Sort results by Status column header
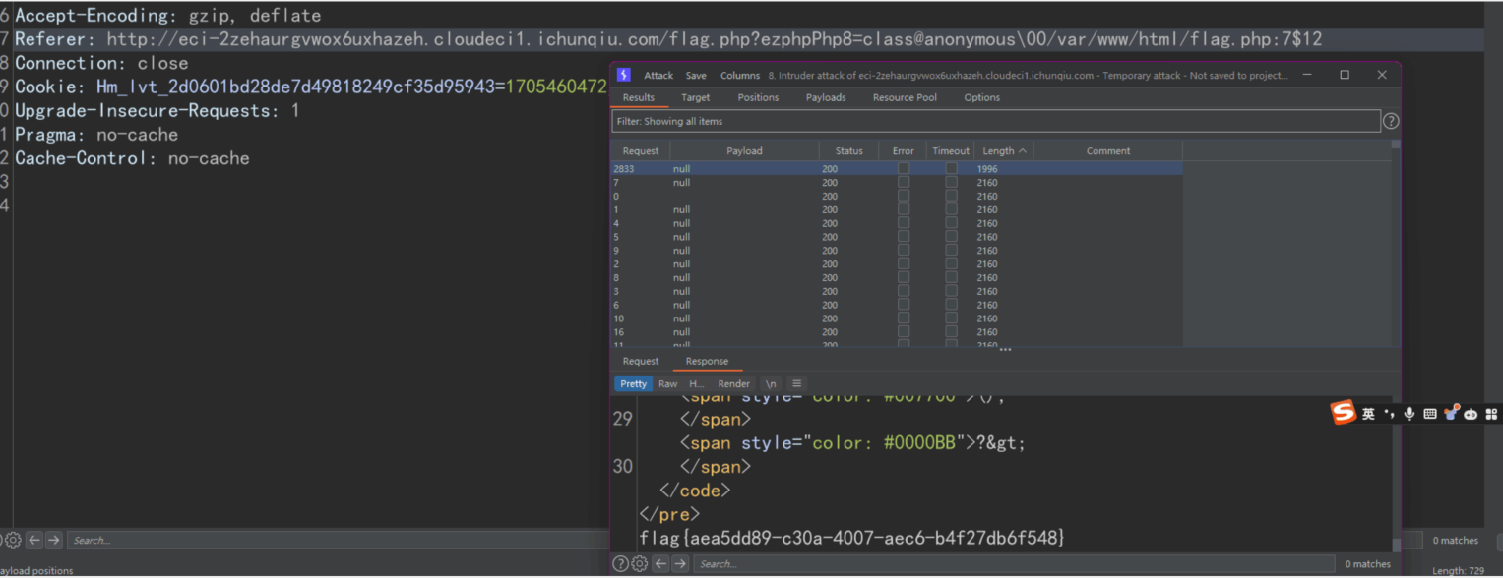The width and height of the screenshot is (1503, 578). click(x=849, y=151)
